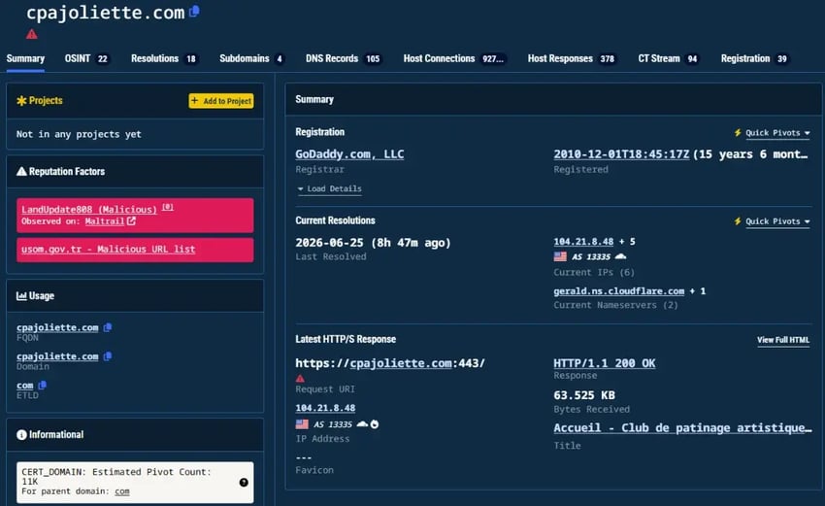The image size is (825, 506).
Task: Click the CERT_DOMAIN help question mark icon
Action: tap(244, 483)
